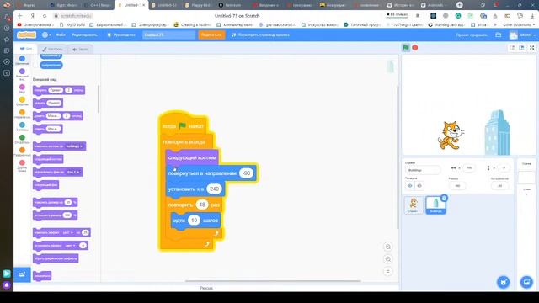Select the Looks blocks category
The height and width of the screenshot is (303, 539).
point(22,73)
